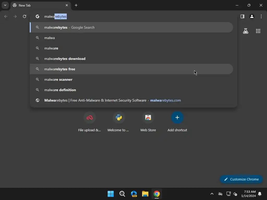
Task: Click the back navigation arrow
Action: 6,16
